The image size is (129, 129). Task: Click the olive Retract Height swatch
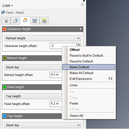tap(5, 58)
